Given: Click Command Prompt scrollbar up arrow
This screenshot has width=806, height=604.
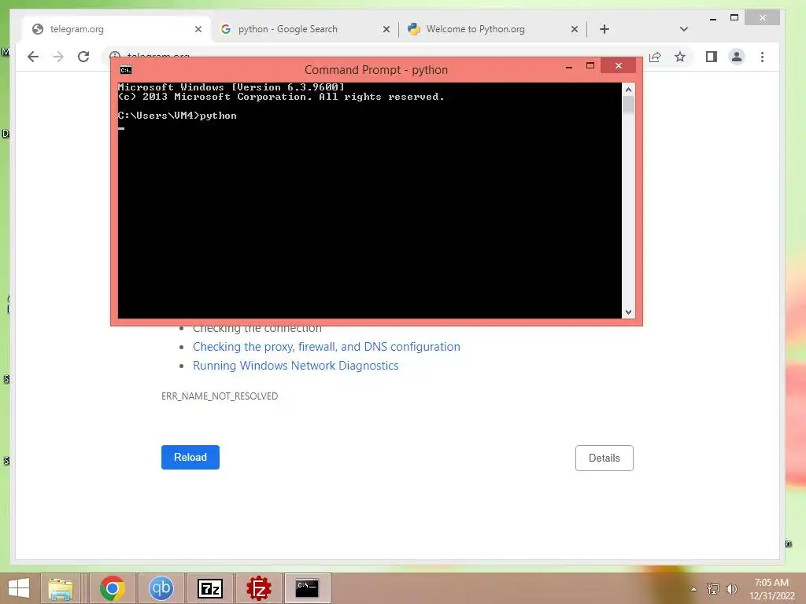Looking at the screenshot, I should pos(628,90).
